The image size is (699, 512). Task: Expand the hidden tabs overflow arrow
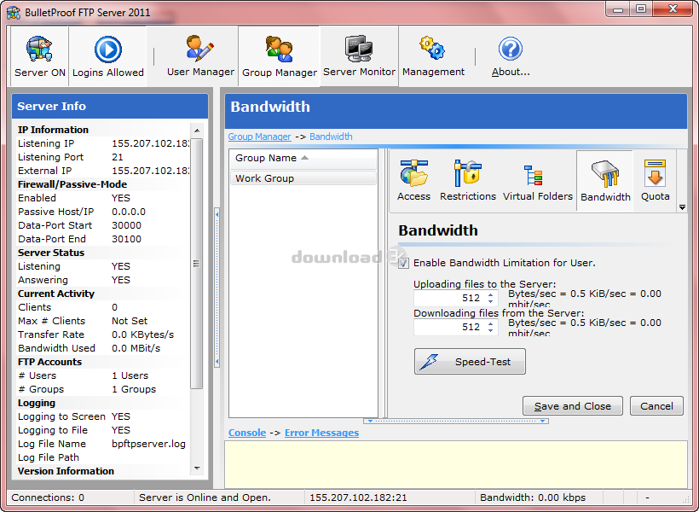[x=682, y=207]
